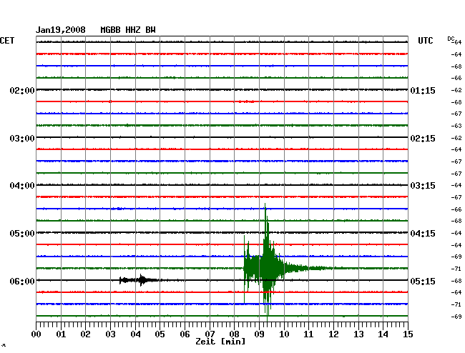Click the 14 minute tick label
The width and height of the screenshot is (465, 353).
[x=383, y=334]
